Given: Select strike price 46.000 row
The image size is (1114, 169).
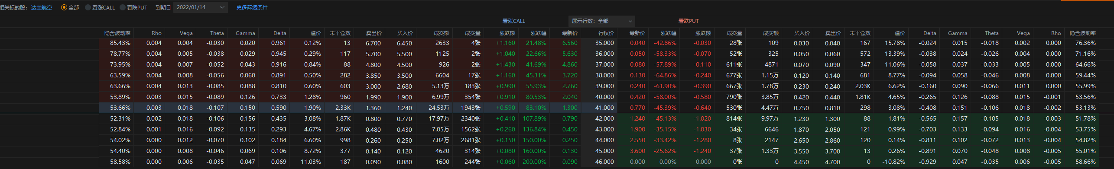Looking at the screenshot, I should point(604,162).
